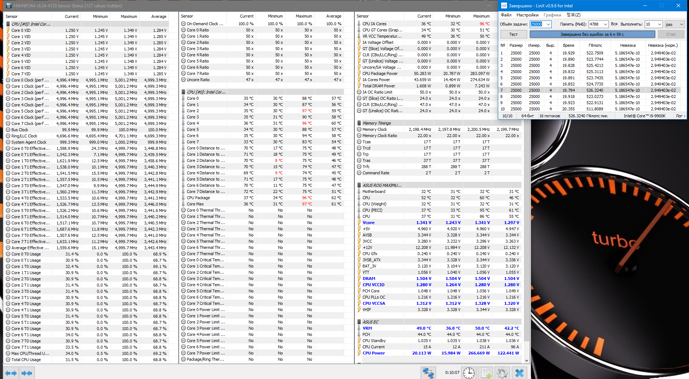689x379 pixels.
Task: Click the chip icon beside ASUS EC header
Action: (x=359, y=322)
